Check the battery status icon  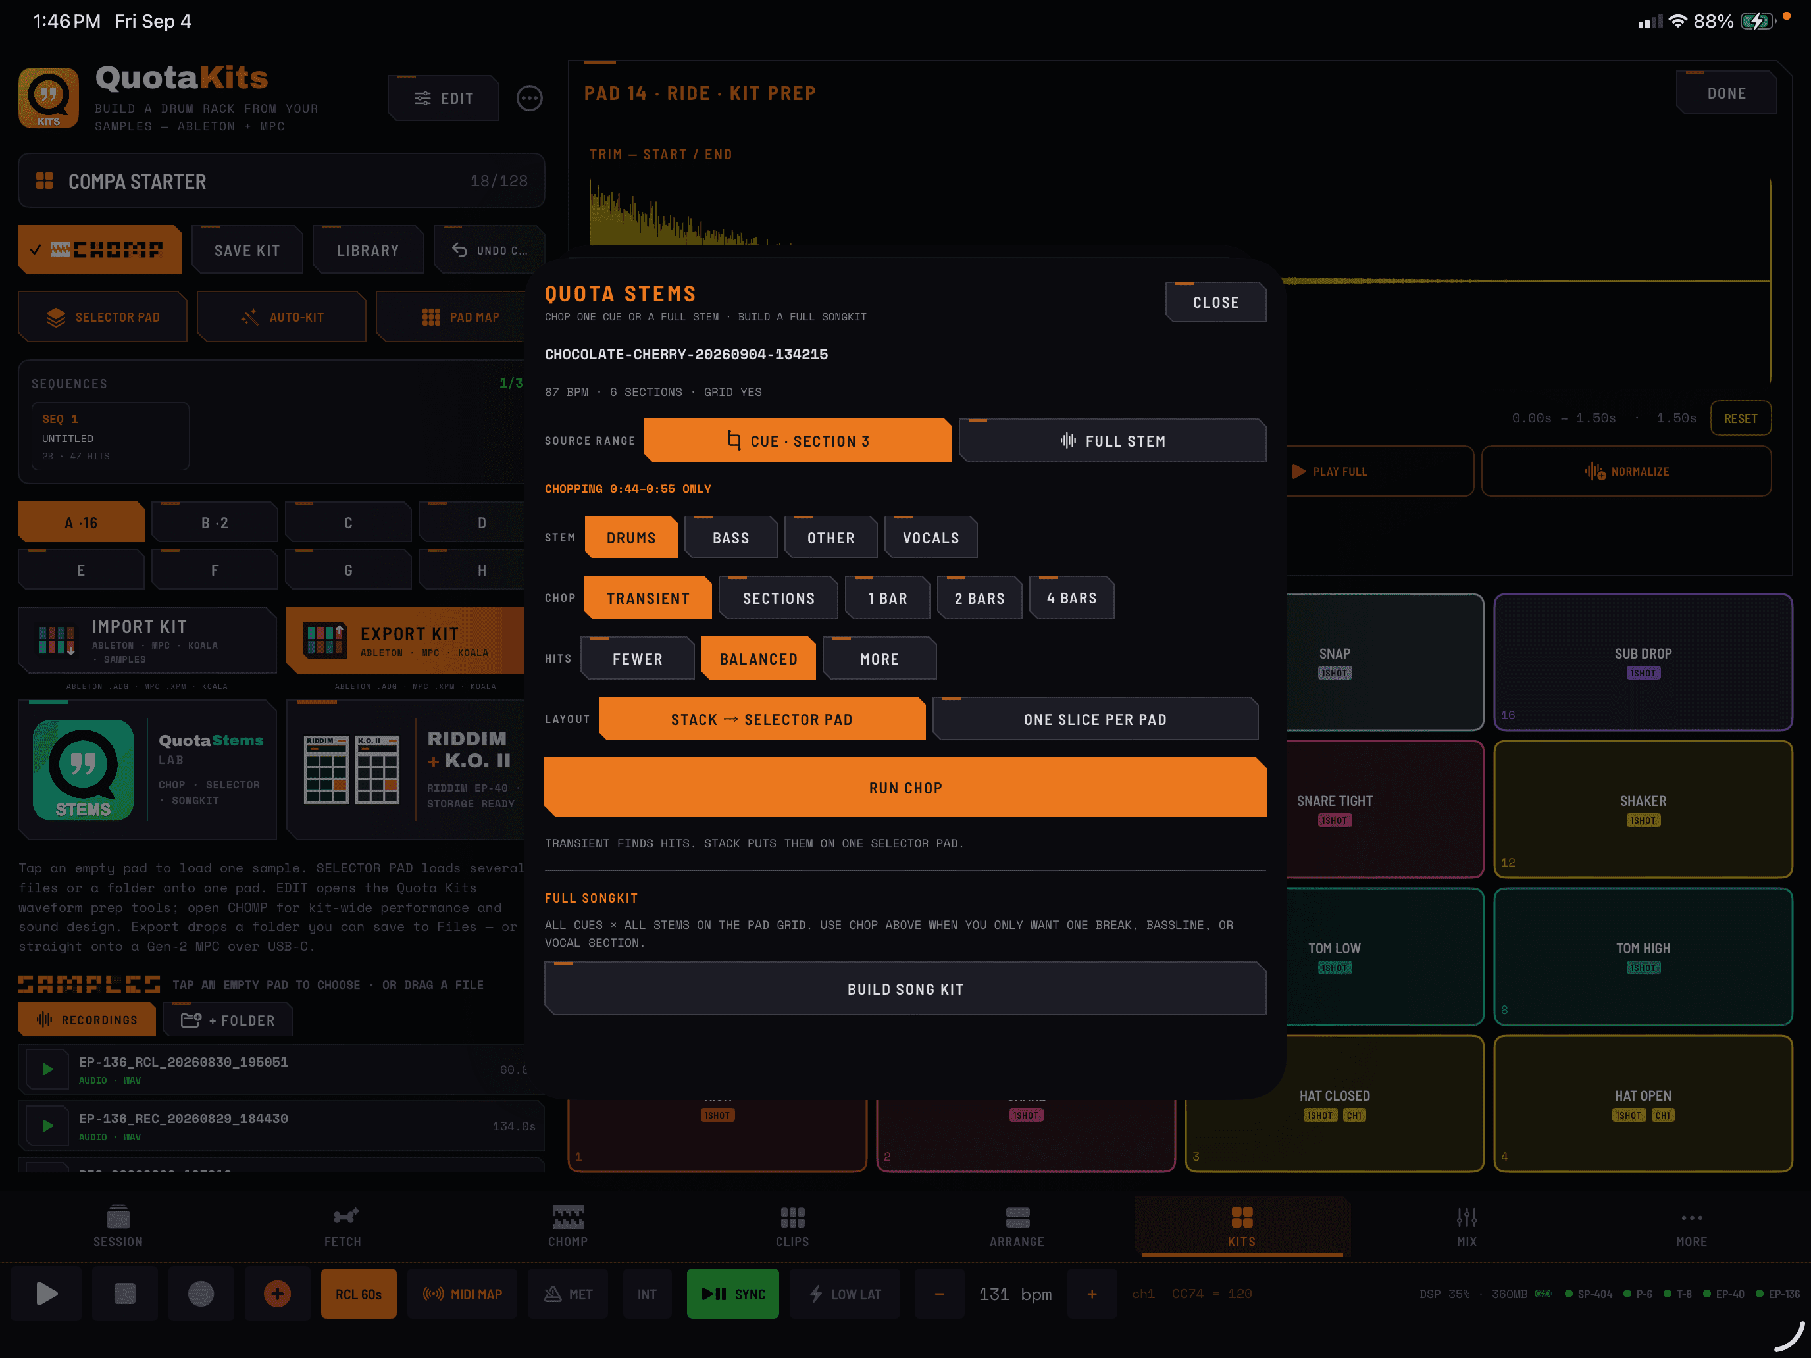(x=1757, y=21)
